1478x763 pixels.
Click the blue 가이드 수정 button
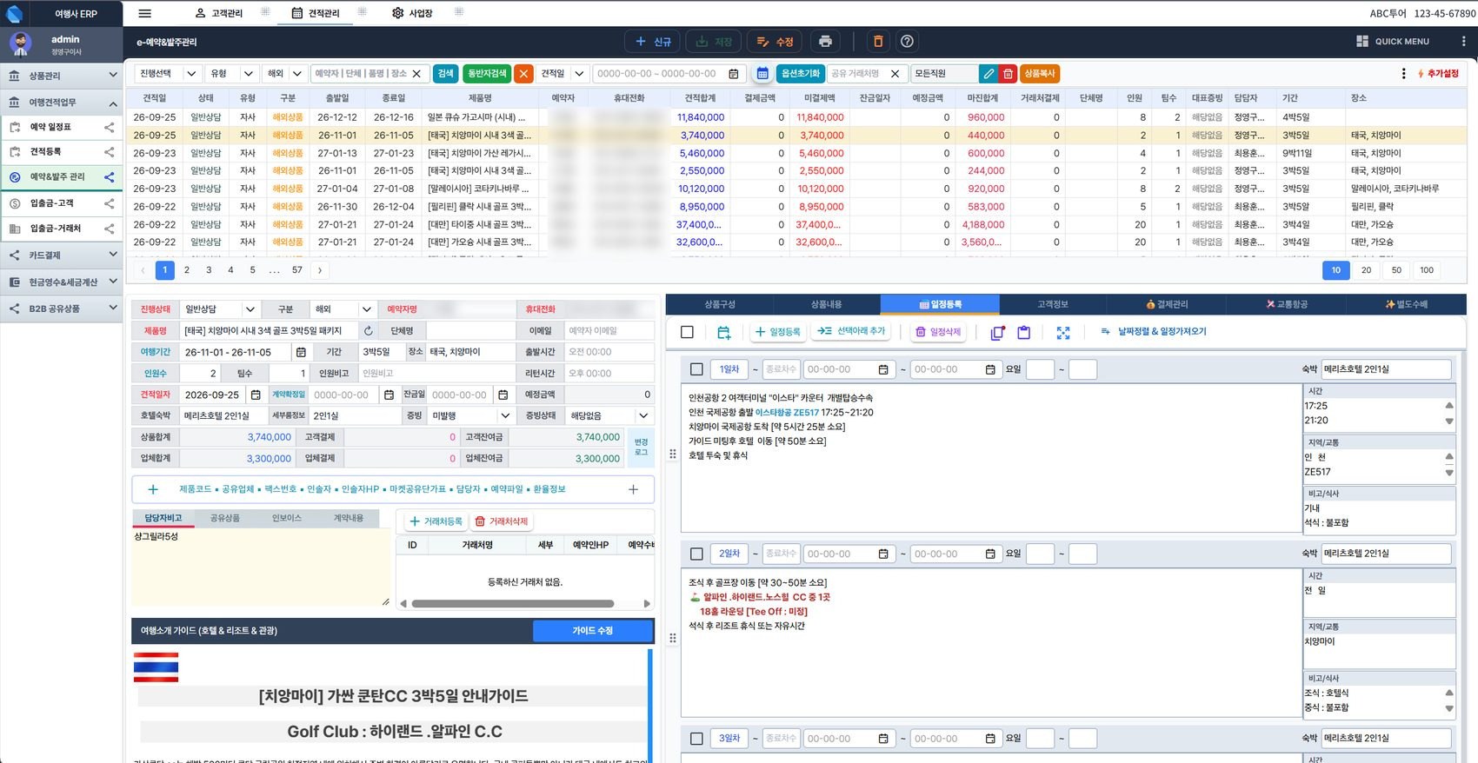pyautogui.click(x=593, y=631)
